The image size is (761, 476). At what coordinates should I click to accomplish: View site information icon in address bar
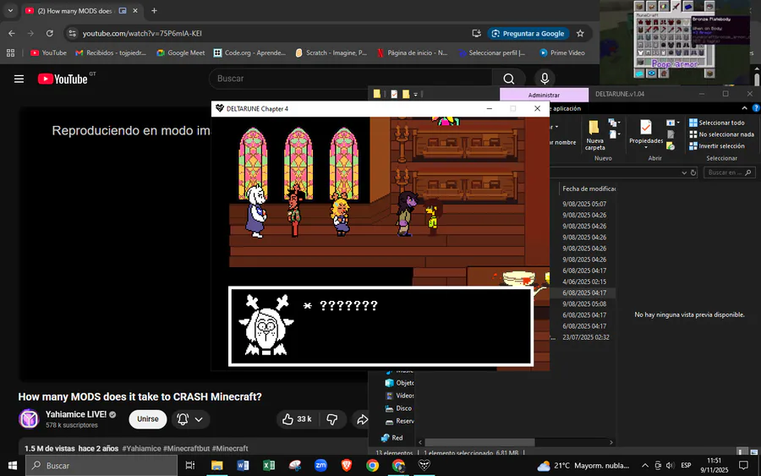tap(73, 34)
